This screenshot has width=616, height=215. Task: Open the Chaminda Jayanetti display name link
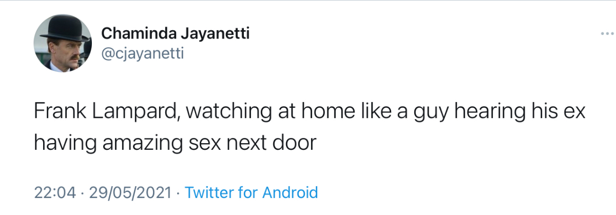point(175,34)
